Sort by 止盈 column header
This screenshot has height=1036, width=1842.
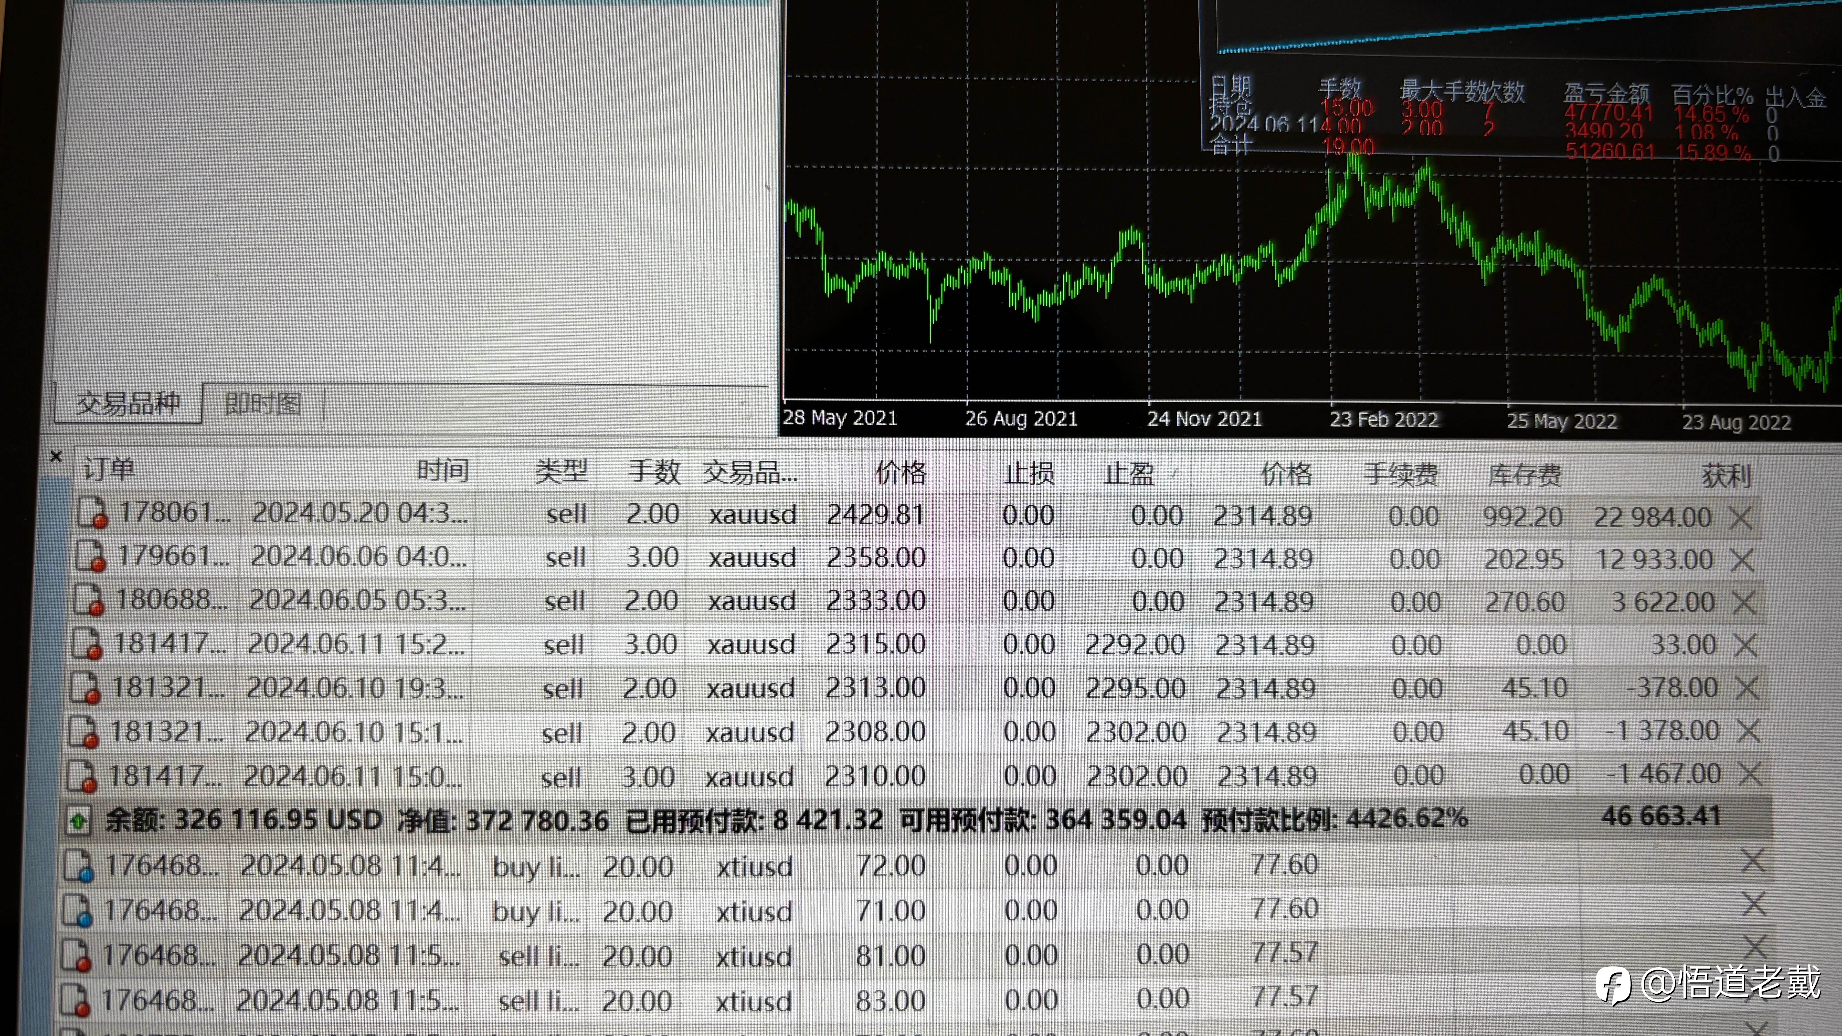(x=1129, y=473)
